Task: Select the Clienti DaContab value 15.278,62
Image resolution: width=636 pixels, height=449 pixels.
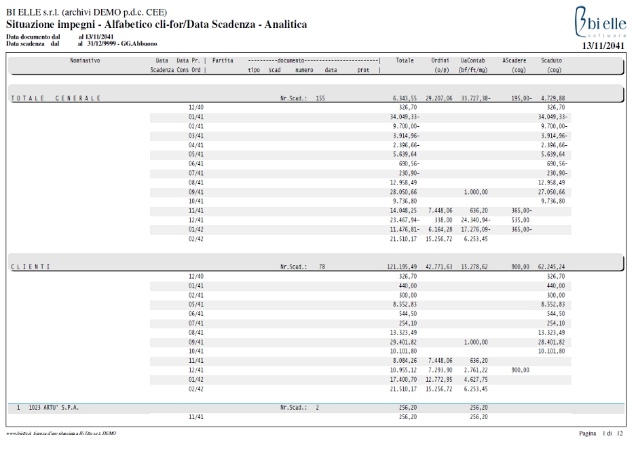Action: point(474,267)
